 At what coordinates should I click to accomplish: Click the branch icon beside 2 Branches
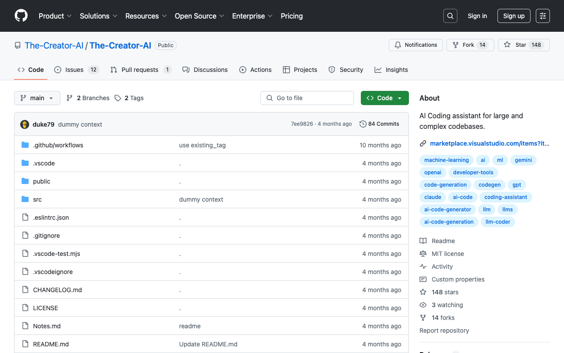70,98
